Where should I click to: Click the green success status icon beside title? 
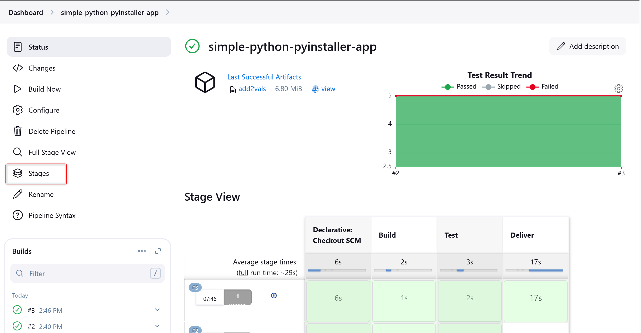[x=192, y=46]
